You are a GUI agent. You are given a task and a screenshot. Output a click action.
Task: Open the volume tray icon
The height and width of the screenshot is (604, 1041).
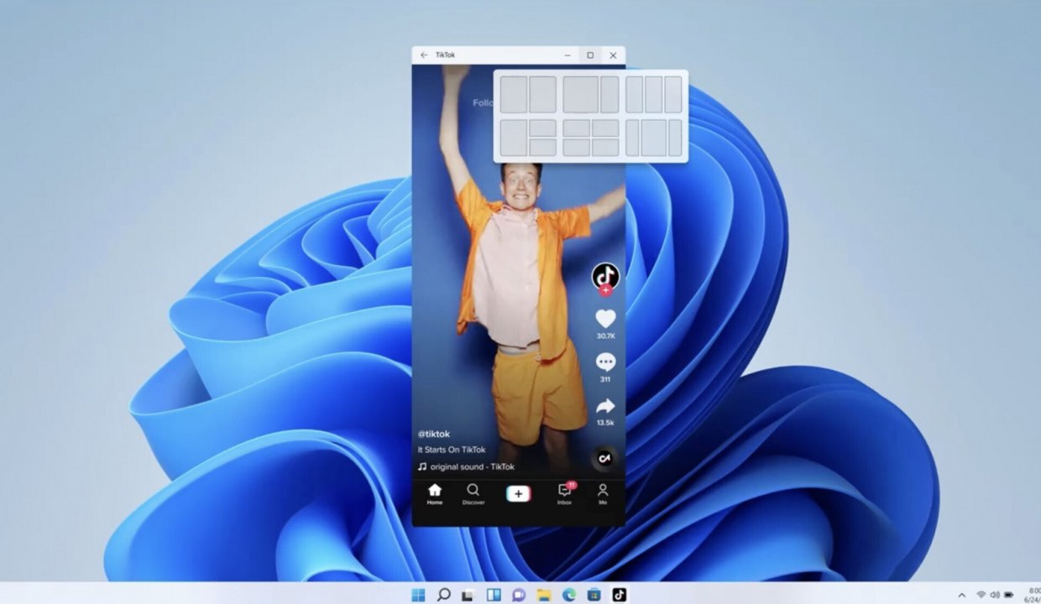click(x=995, y=595)
